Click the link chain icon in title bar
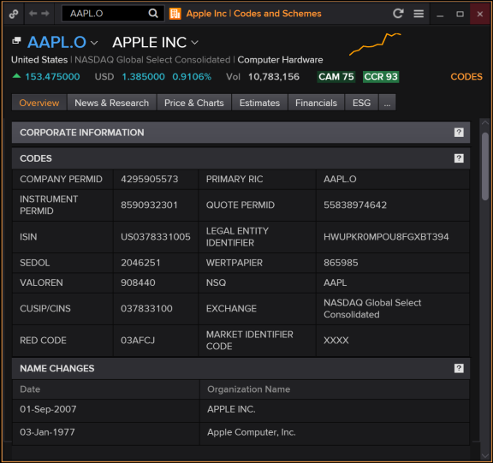Image resolution: width=493 pixels, height=463 pixels. [13, 14]
